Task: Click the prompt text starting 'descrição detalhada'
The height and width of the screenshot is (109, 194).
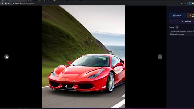Action: tap(182, 33)
